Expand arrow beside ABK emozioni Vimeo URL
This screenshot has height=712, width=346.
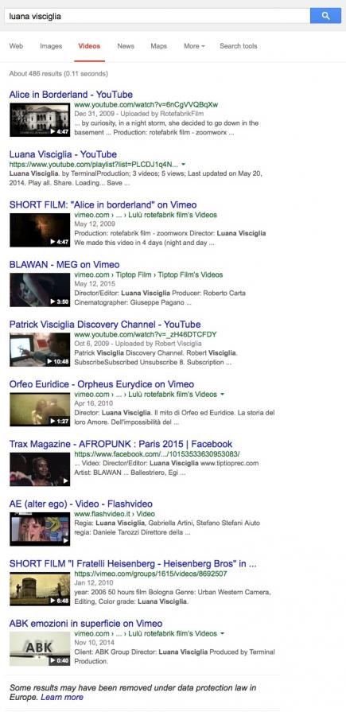222,633
